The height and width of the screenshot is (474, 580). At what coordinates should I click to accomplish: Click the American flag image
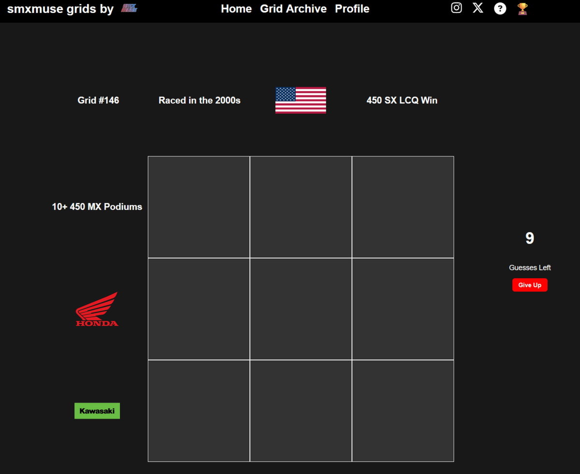pos(301,100)
